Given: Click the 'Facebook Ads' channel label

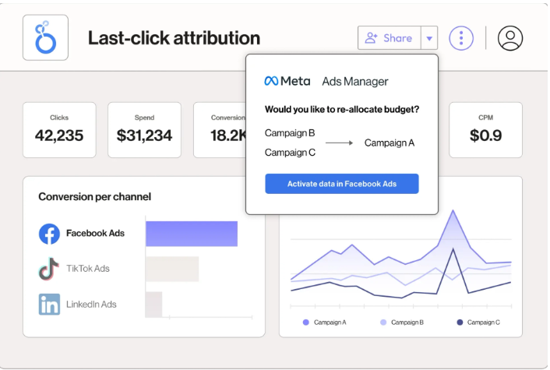Looking at the screenshot, I should click(95, 233).
